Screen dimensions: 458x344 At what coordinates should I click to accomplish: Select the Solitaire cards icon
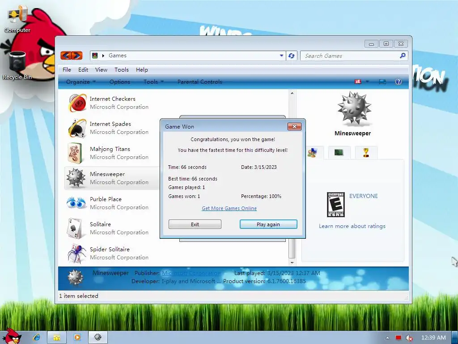pos(75,228)
